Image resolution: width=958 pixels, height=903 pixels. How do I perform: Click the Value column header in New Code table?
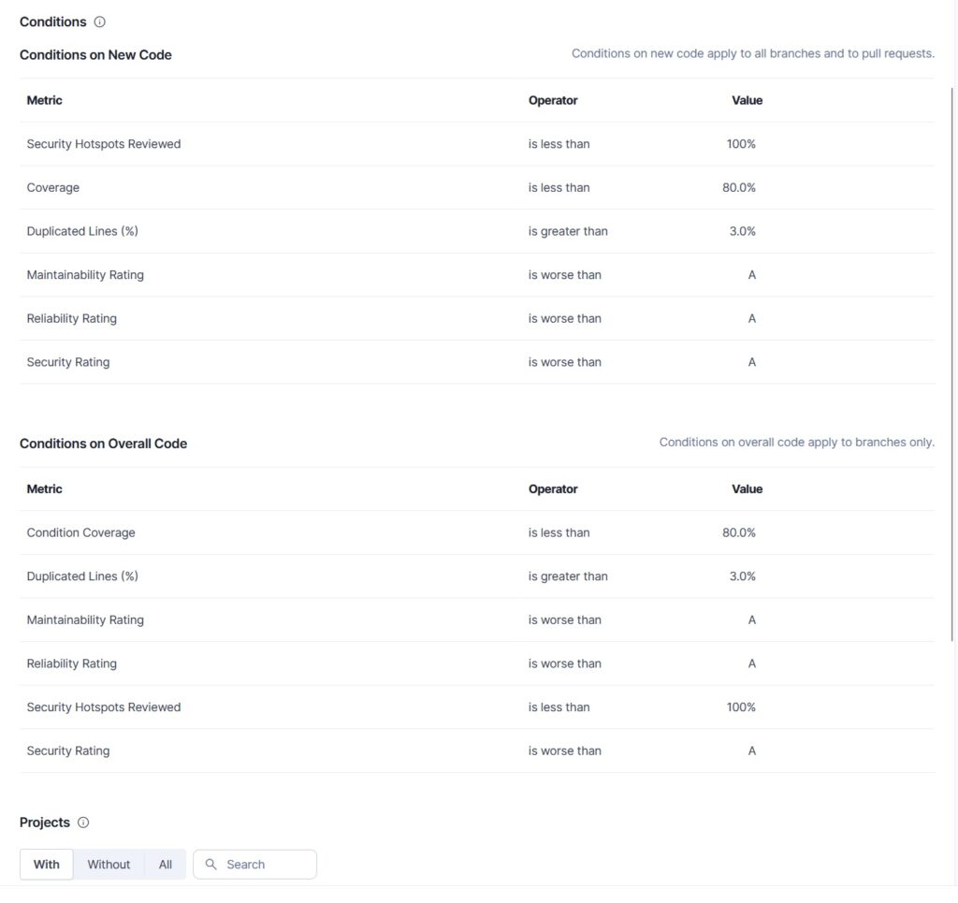[x=747, y=100]
